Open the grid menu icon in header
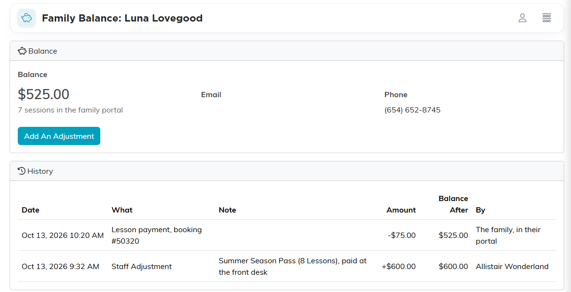The width and height of the screenshot is (571, 292). pyautogui.click(x=547, y=18)
